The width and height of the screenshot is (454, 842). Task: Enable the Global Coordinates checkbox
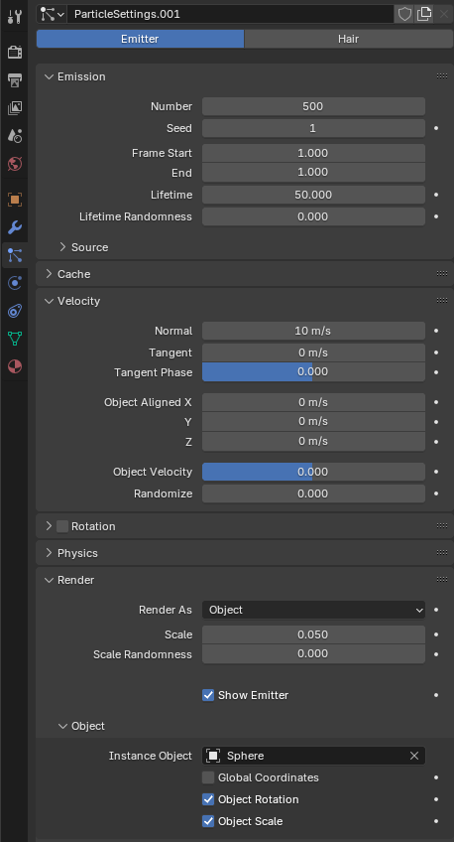[x=208, y=777]
